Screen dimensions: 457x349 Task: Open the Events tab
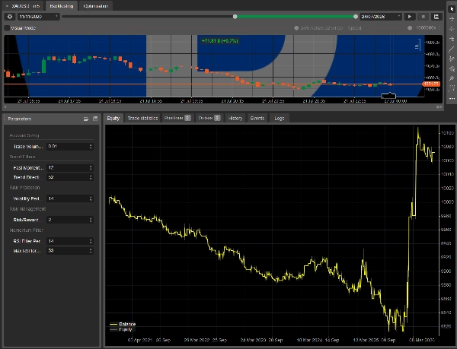click(x=257, y=118)
